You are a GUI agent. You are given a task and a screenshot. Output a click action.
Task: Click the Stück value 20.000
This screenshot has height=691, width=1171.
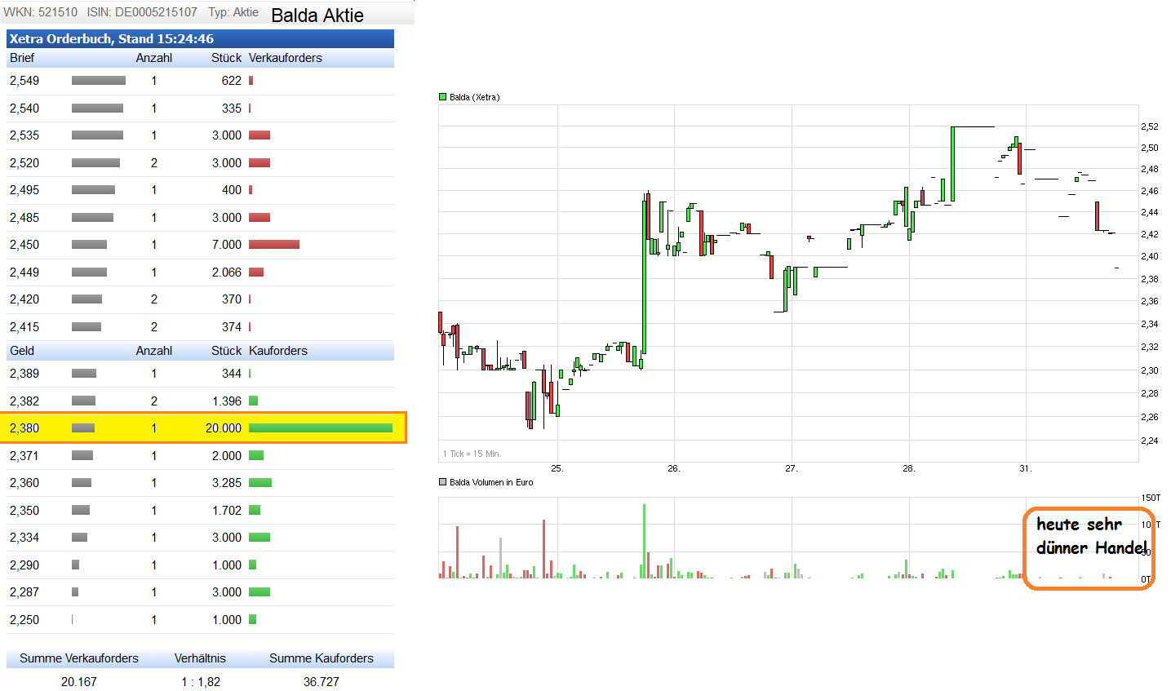[x=224, y=428]
